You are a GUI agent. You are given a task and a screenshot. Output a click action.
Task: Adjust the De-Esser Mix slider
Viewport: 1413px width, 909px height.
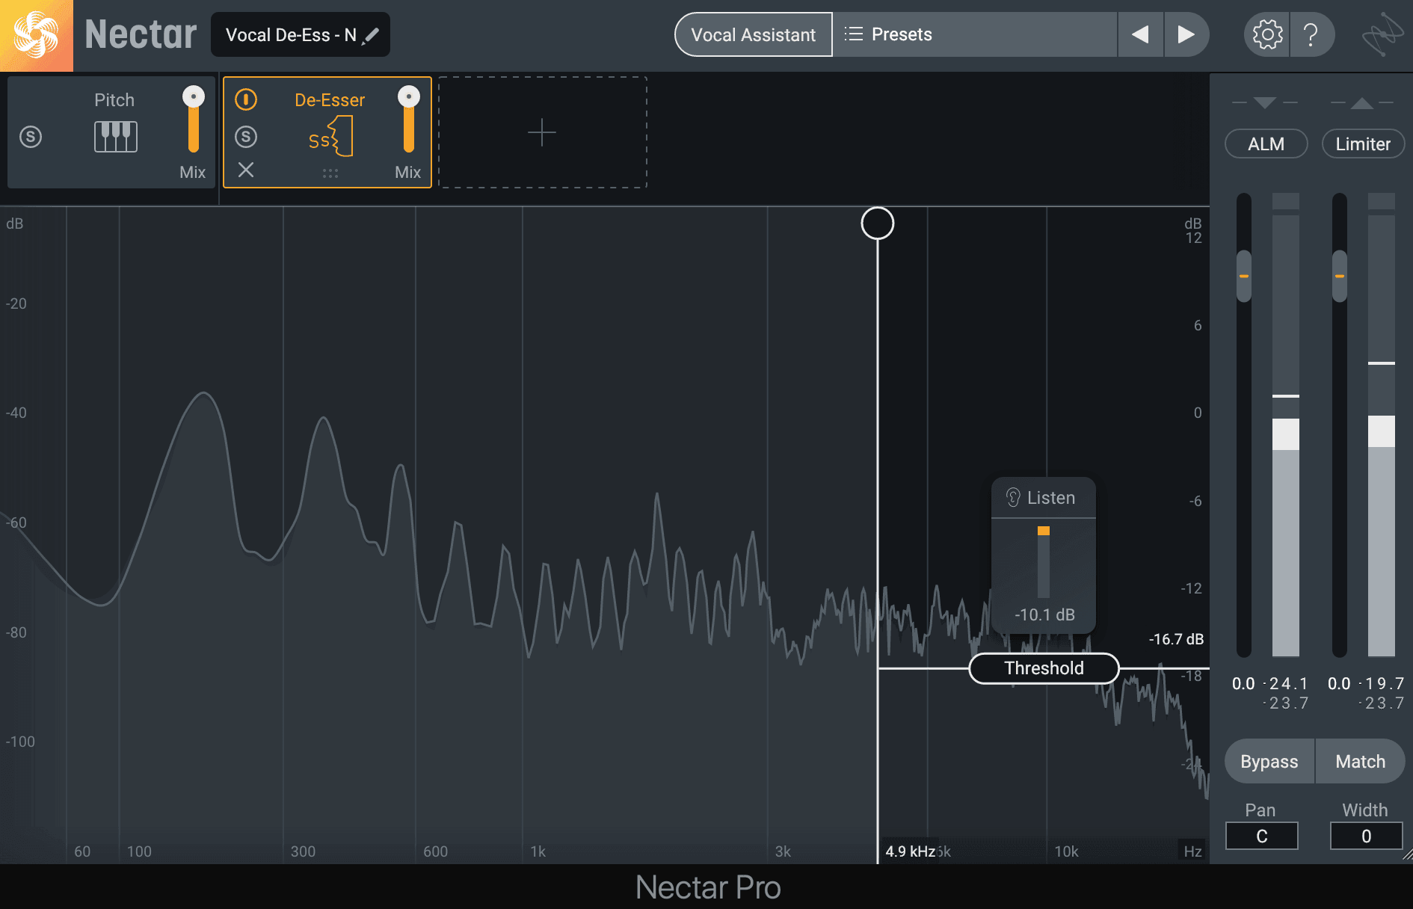[x=409, y=120]
